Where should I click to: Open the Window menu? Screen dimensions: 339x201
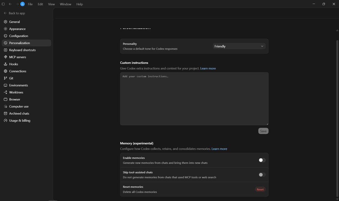tap(66, 4)
